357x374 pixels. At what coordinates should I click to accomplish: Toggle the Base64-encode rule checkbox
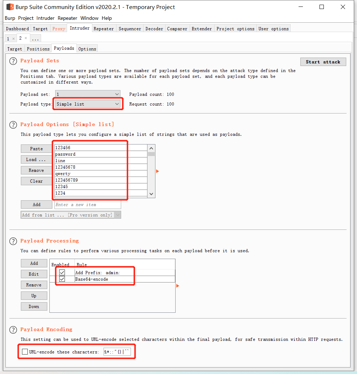click(x=62, y=279)
